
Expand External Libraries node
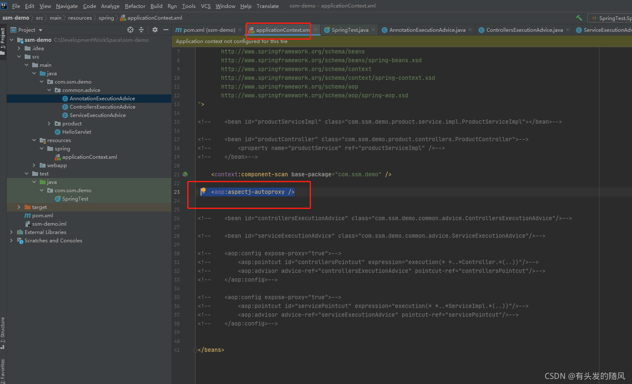(11, 232)
